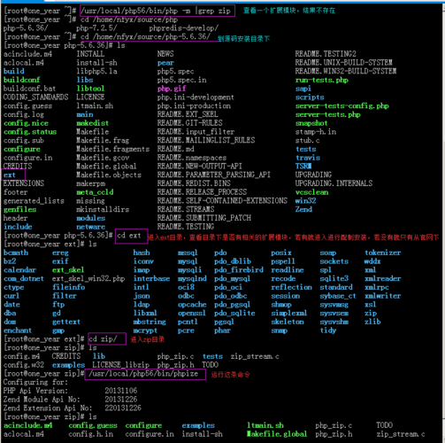The height and width of the screenshot is (443, 445).
Task: Select the interbase extension directory
Action: (x=151, y=278)
